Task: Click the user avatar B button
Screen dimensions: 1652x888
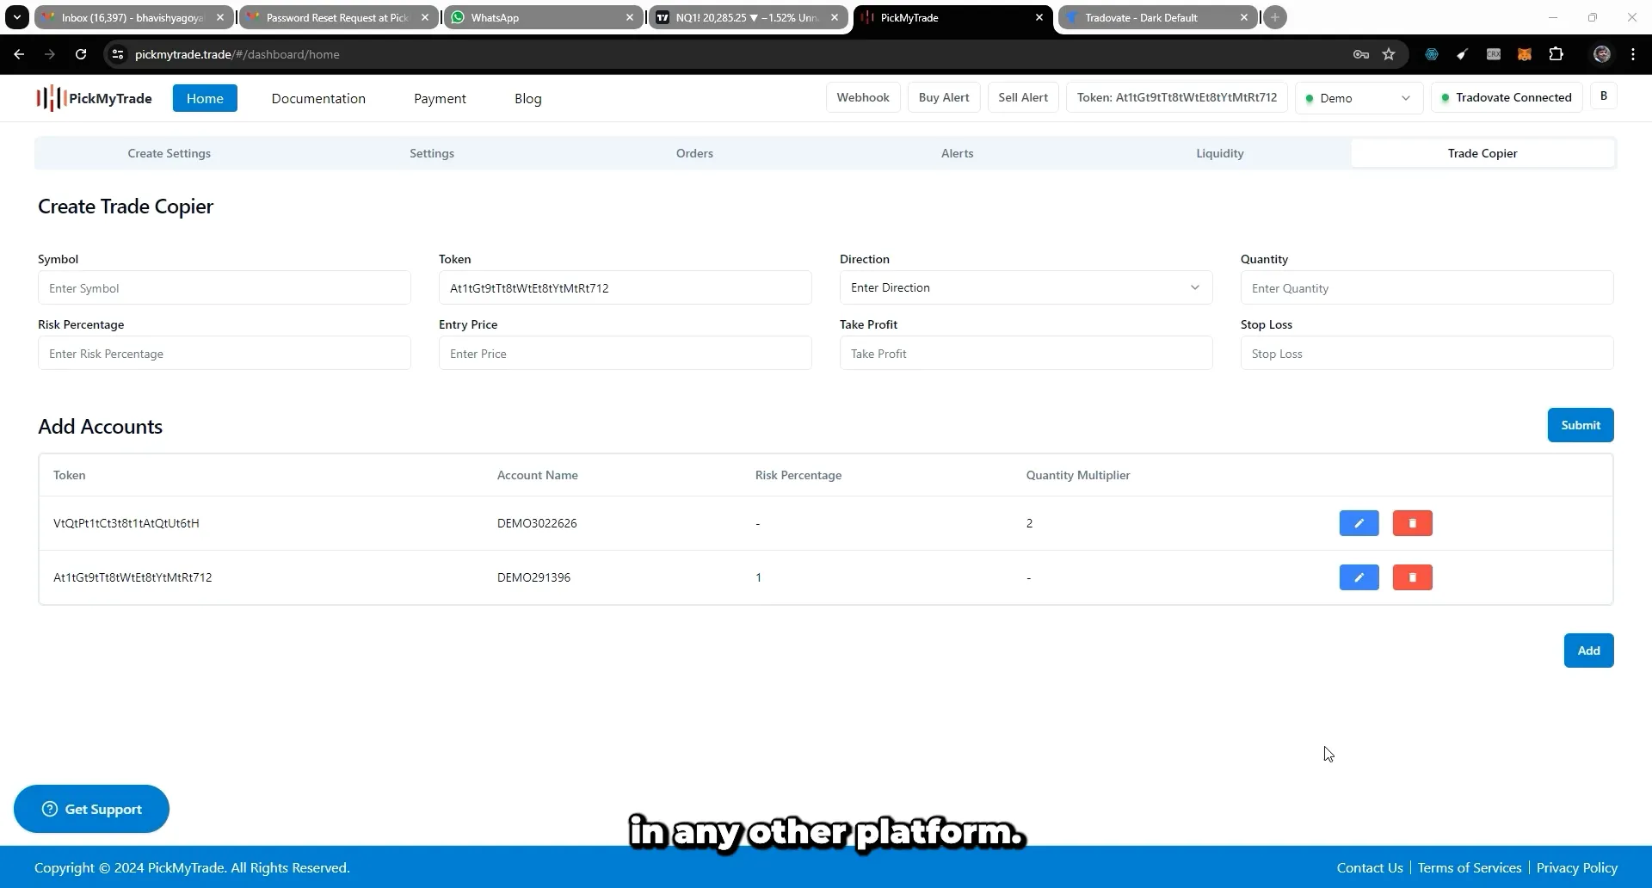Action: click(1604, 96)
